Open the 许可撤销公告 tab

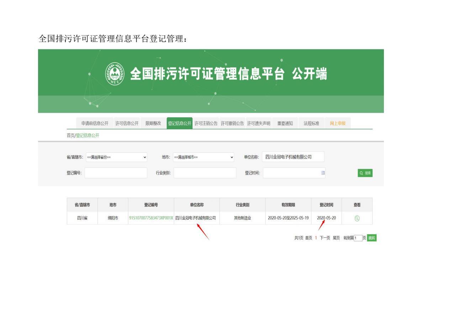(232, 123)
